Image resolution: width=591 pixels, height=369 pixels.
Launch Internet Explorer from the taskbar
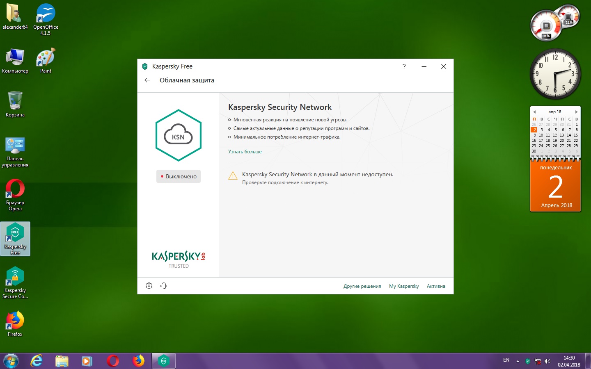pos(37,361)
